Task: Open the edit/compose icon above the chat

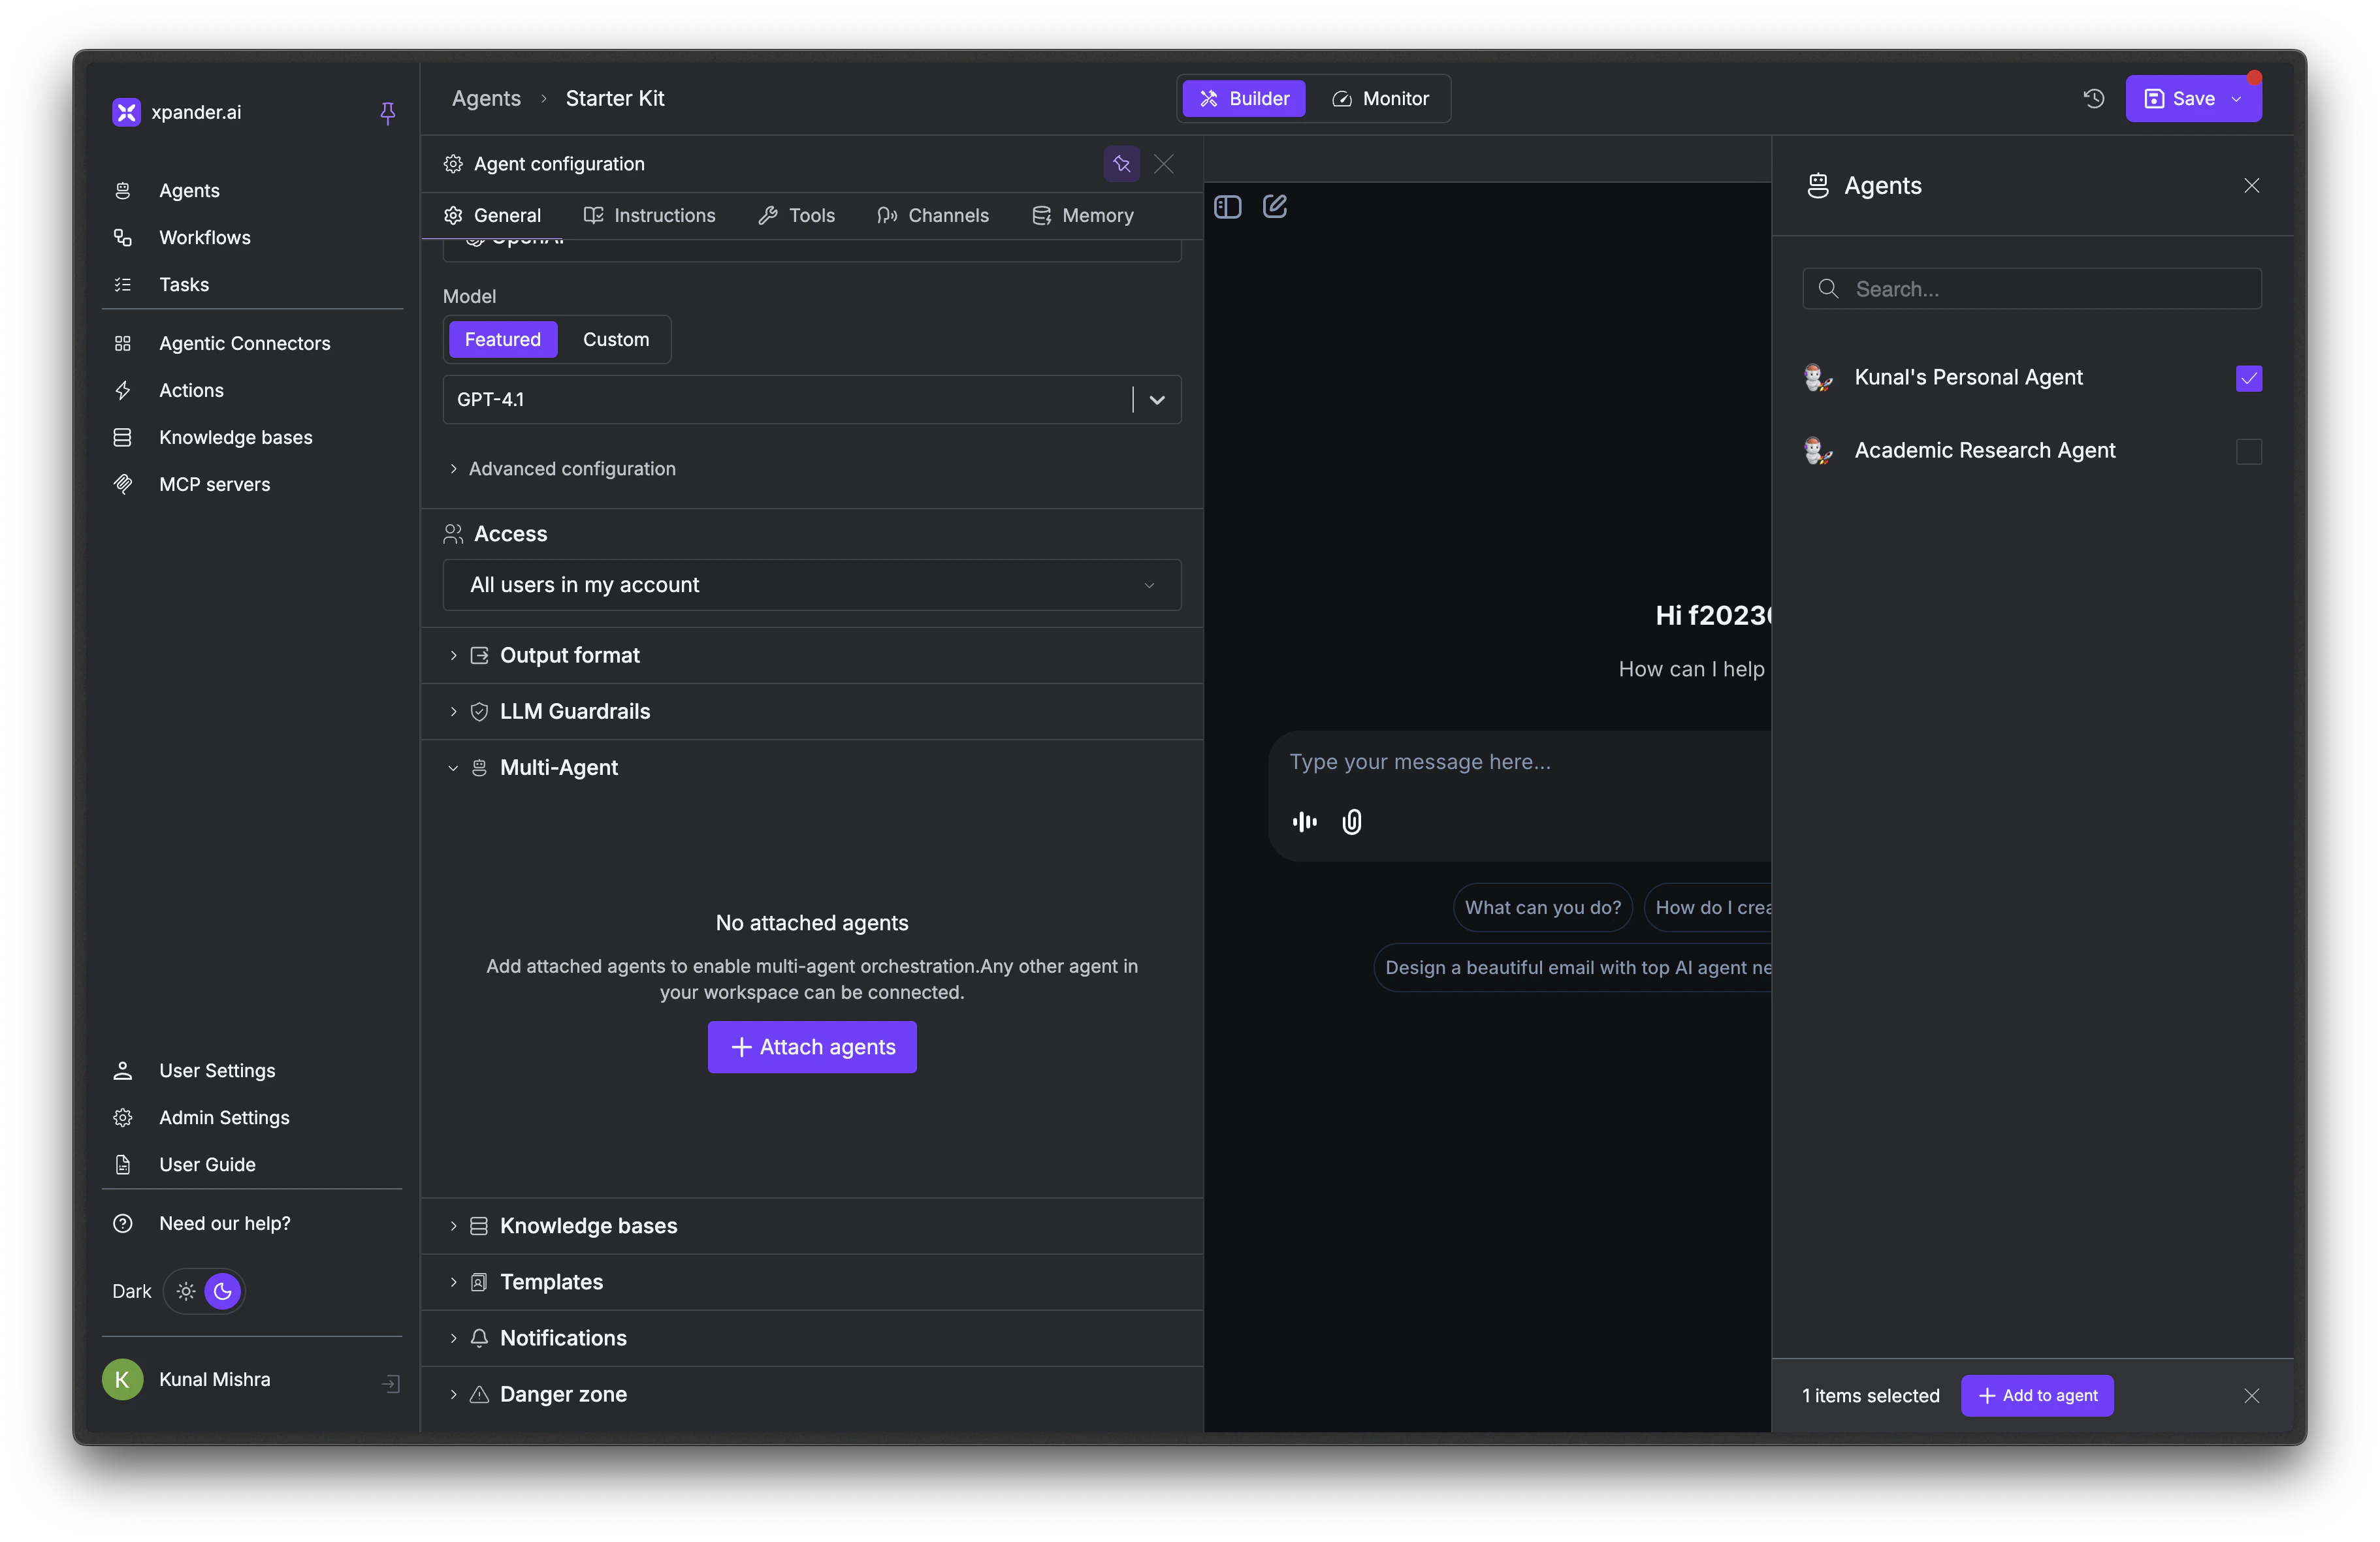Action: tap(1275, 206)
